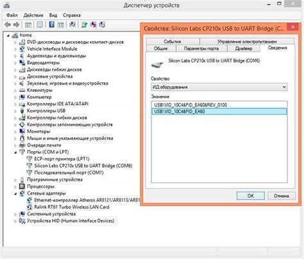Open the Действие menu
The height and width of the screenshot is (259, 304).
33,15
